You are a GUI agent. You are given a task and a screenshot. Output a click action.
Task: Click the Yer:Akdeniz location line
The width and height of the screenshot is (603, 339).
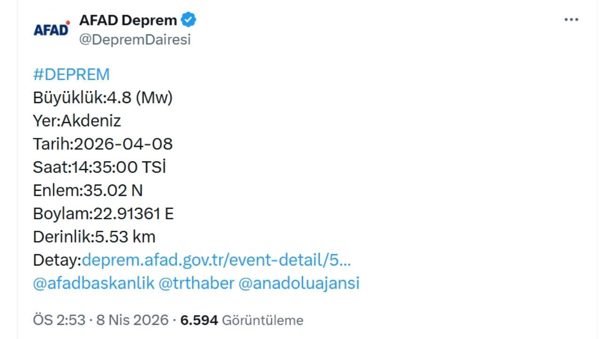77,121
